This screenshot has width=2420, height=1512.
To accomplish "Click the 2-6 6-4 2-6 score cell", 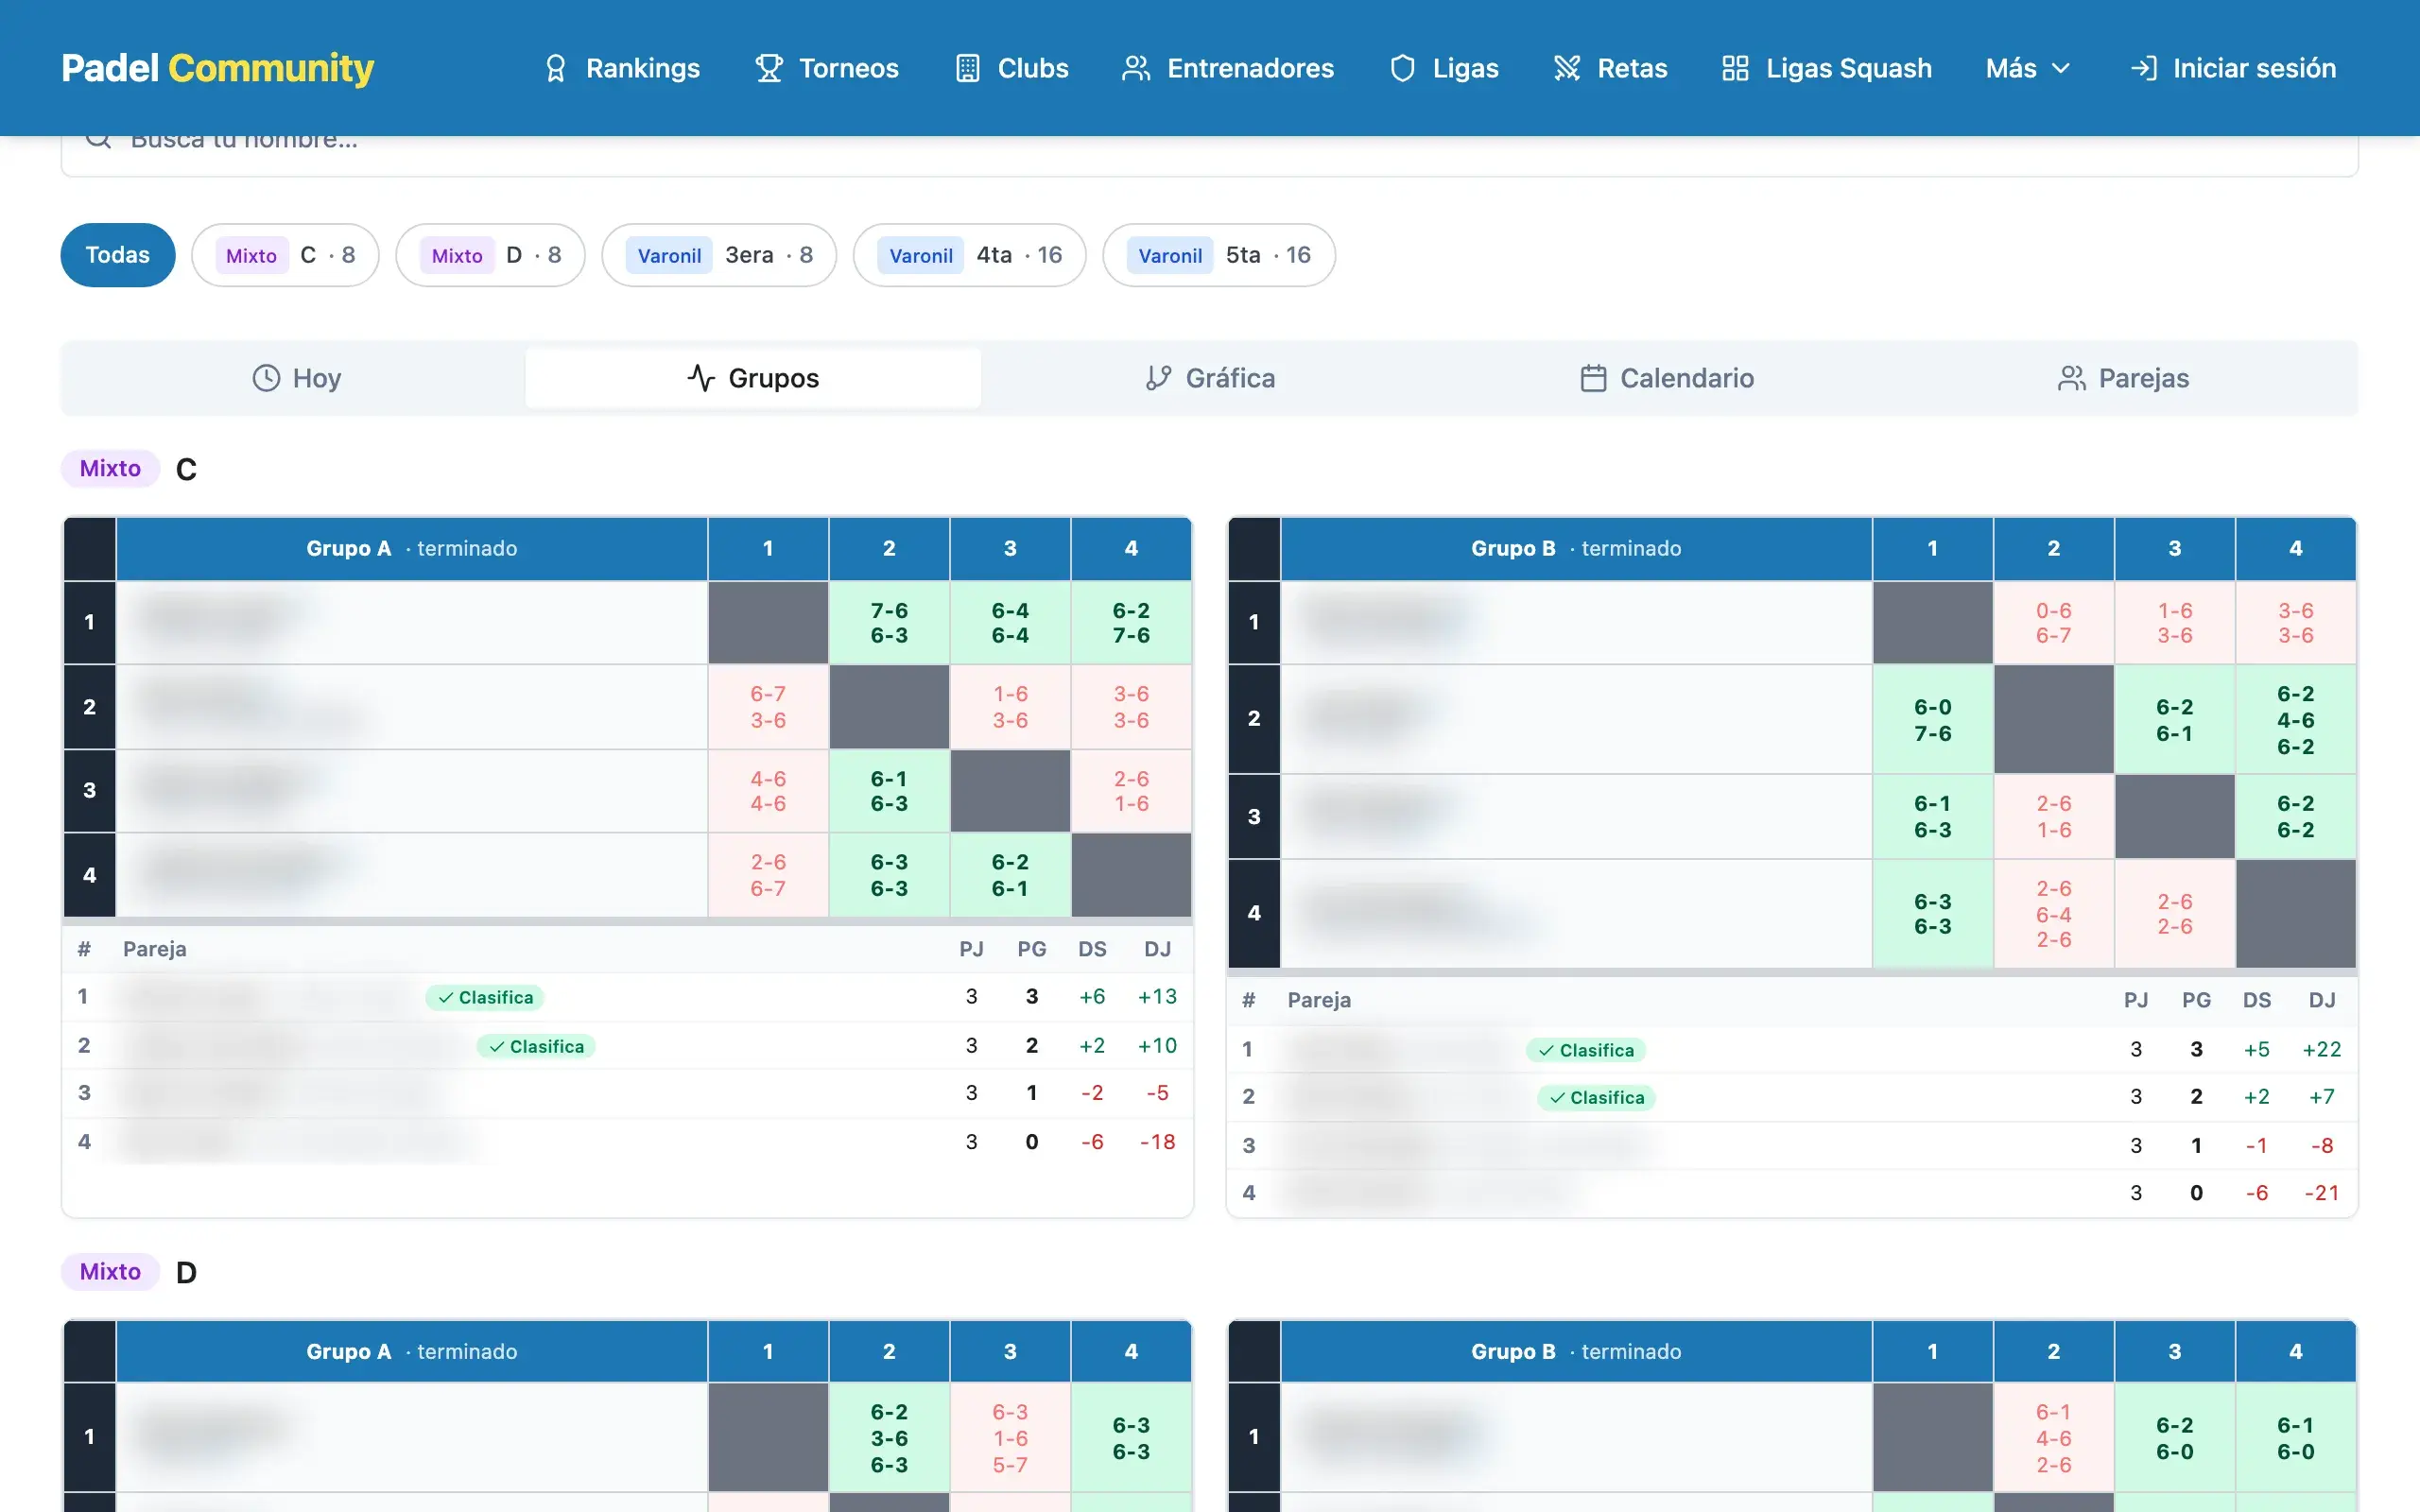I will 2054,914.
